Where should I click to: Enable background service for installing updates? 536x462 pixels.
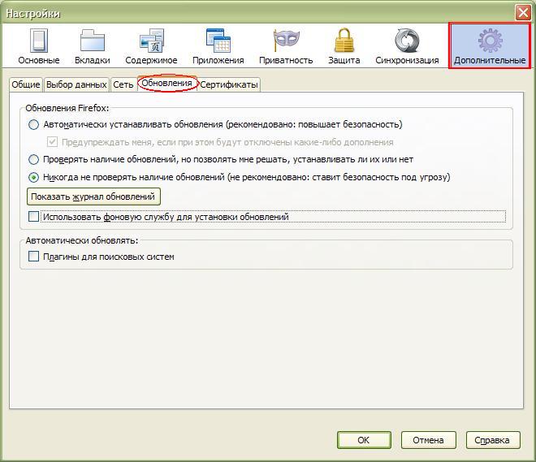pyautogui.click(x=33, y=217)
